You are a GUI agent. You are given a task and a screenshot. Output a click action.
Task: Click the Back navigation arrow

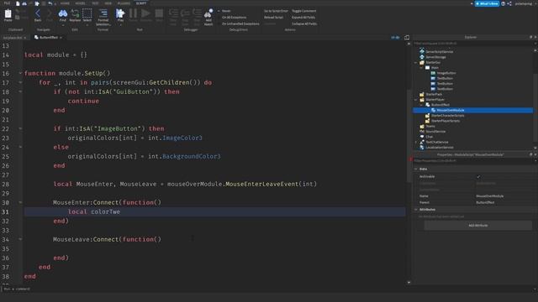(x=38, y=13)
